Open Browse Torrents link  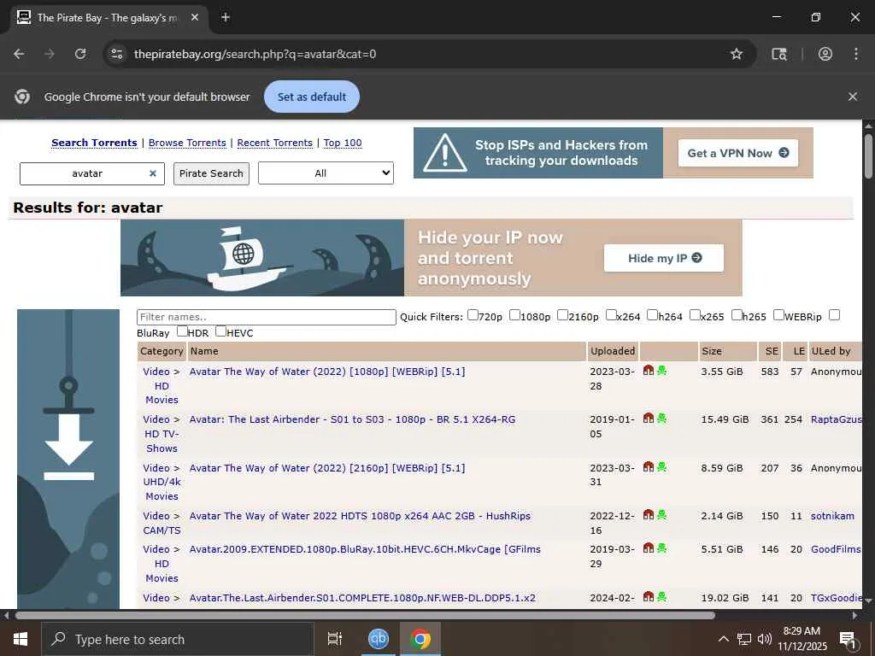click(x=187, y=143)
